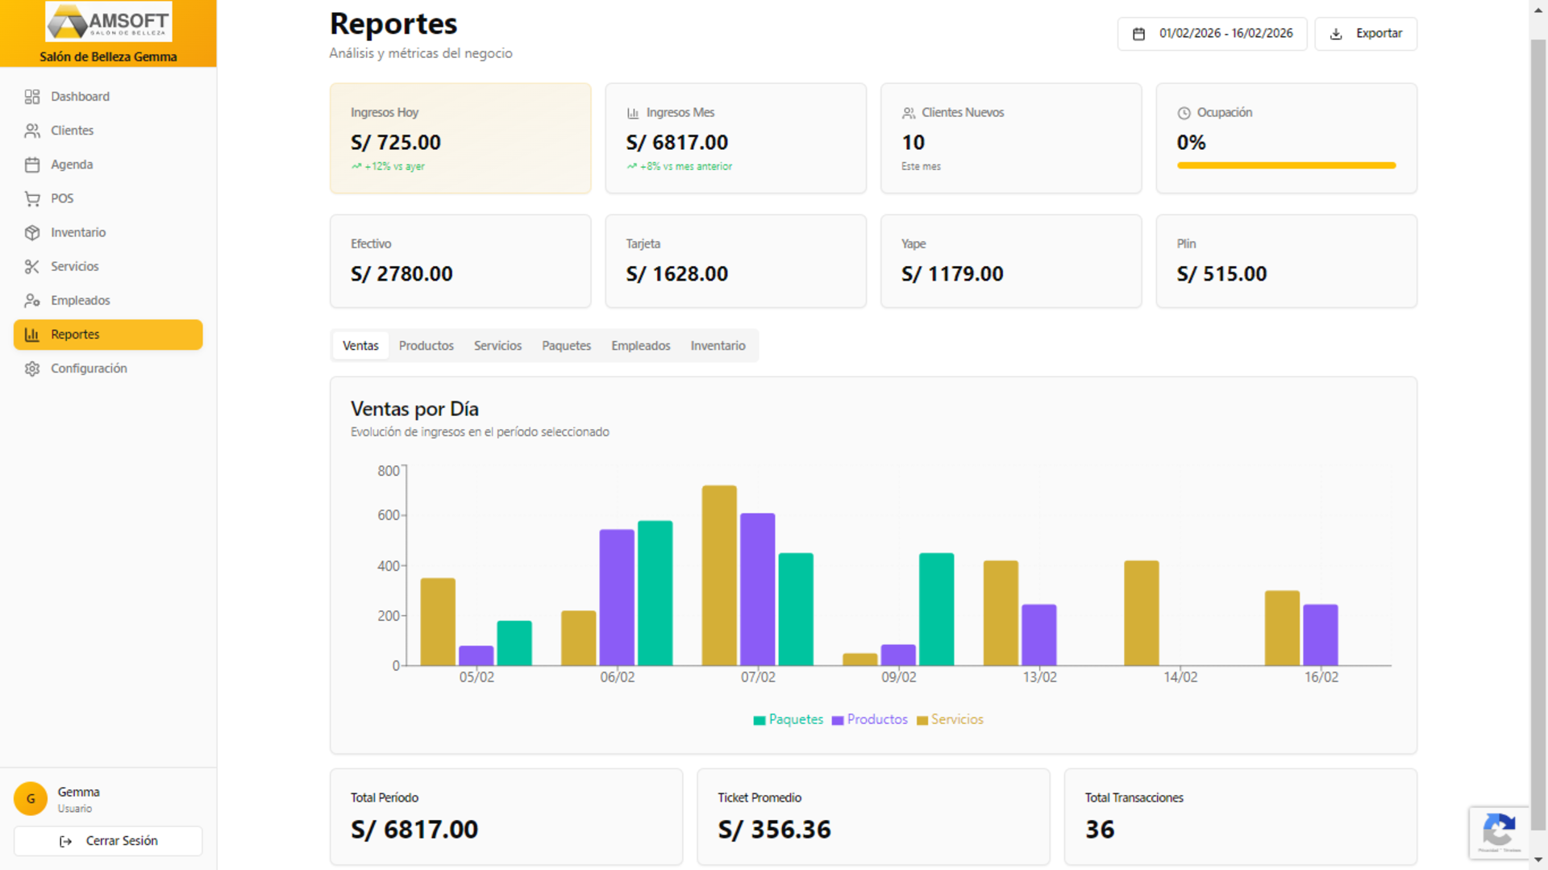Open the Agenda calendar icon
Viewport: 1548px width, 870px height.
33,164
